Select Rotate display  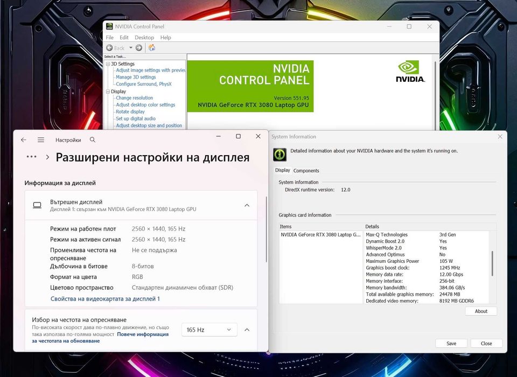click(130, 112)
